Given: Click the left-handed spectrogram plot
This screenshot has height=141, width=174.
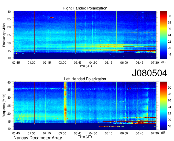Looking at the screenshot, I should 85,106.
